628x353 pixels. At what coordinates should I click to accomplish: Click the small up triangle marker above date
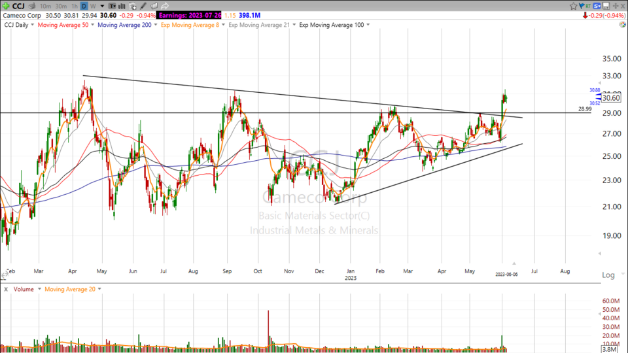(514, 263)
